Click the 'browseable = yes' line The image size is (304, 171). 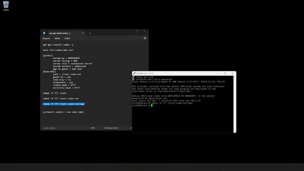pos(63,82)
